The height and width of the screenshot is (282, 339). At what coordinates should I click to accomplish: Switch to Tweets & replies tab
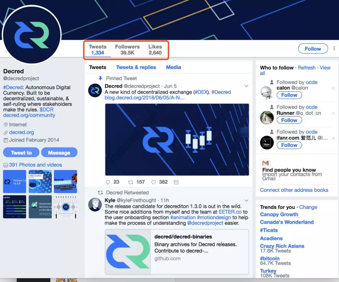[x=136, y=67]
